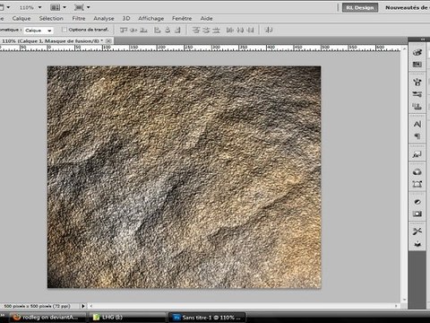
Task: Click the rock texture image on canvas
Action: (x=184, y=177)
